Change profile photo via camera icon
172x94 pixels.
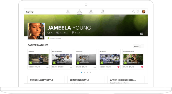pos(42,37)
